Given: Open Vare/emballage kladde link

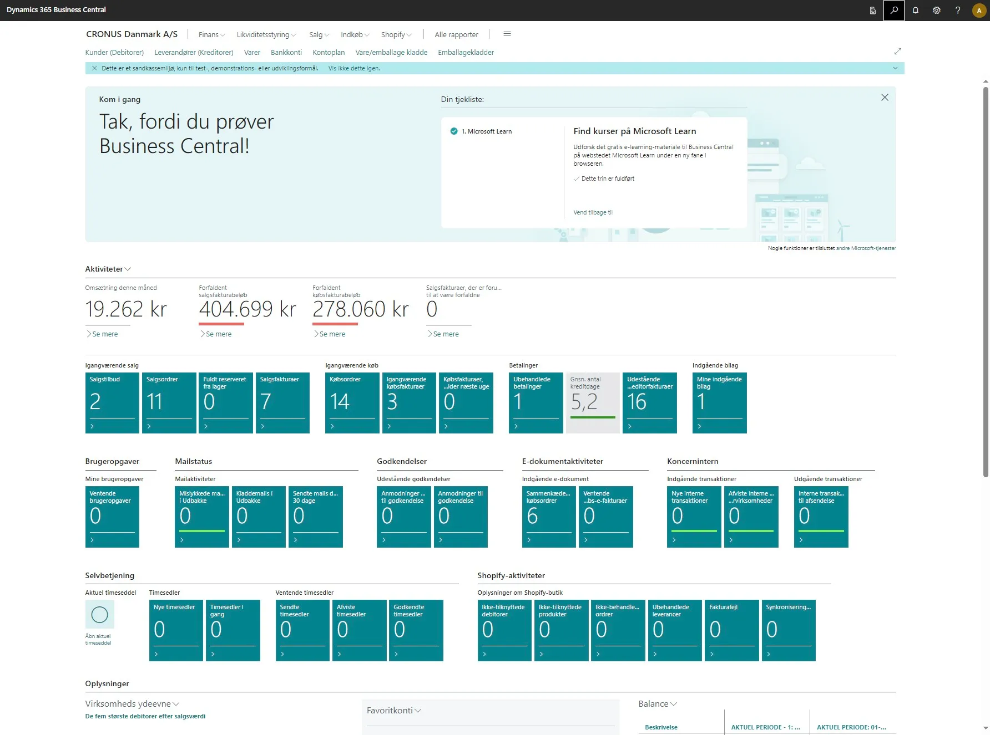Looking at the screenshot, I should pyautogui.click(x=391, y=52).
